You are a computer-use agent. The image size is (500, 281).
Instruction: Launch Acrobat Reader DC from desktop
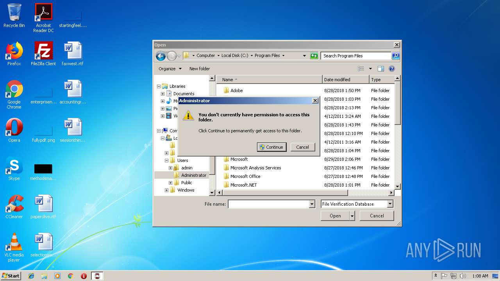(x=43, y=18)
